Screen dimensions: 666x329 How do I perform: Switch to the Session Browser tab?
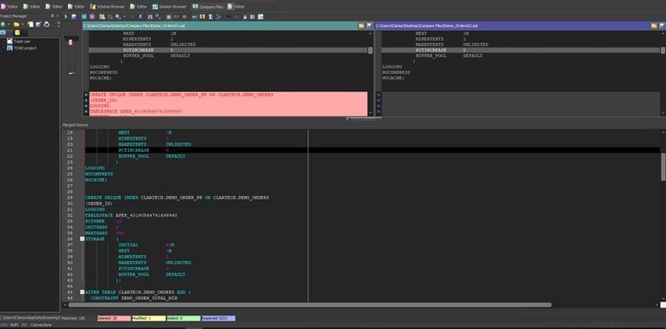pyautogui.click(x=169, y=7)
